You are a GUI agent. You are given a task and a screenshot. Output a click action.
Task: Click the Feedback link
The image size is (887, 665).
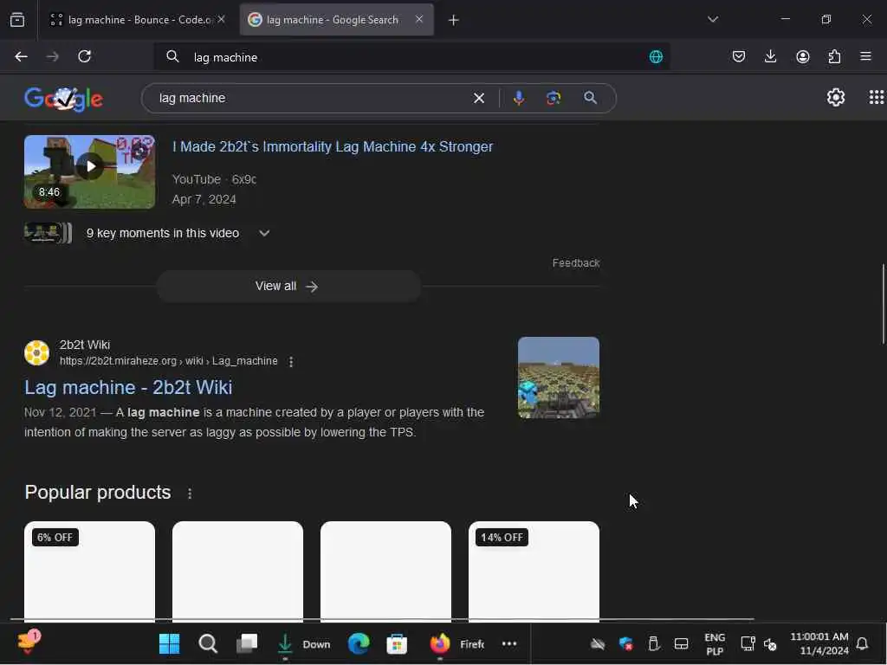[576, 263]
